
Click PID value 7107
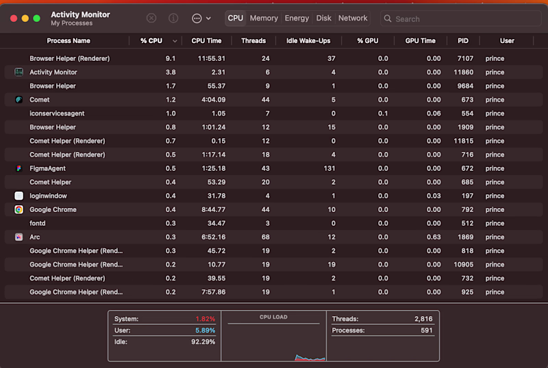pyautogui.click(x=465, y=59)
